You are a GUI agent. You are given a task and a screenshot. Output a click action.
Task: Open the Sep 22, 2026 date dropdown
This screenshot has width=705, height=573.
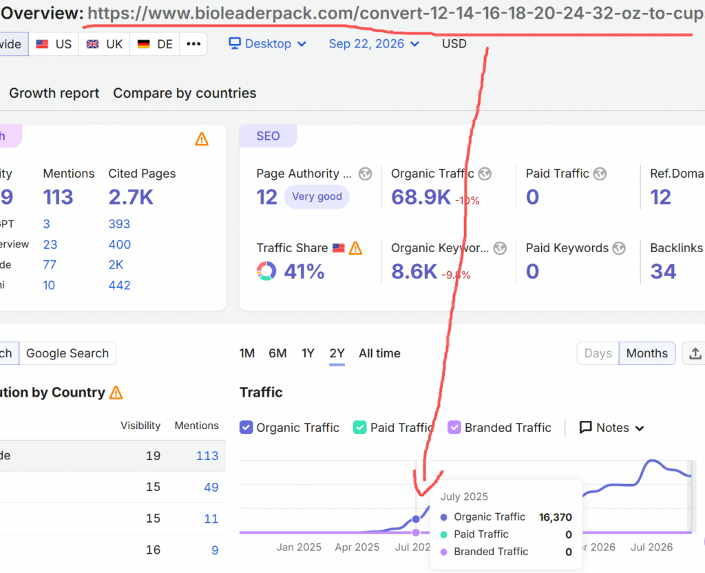374,43
